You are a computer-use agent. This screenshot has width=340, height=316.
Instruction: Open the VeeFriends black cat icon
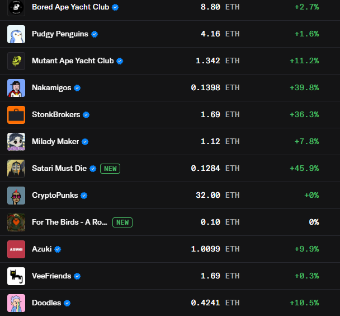coord(16,276)
